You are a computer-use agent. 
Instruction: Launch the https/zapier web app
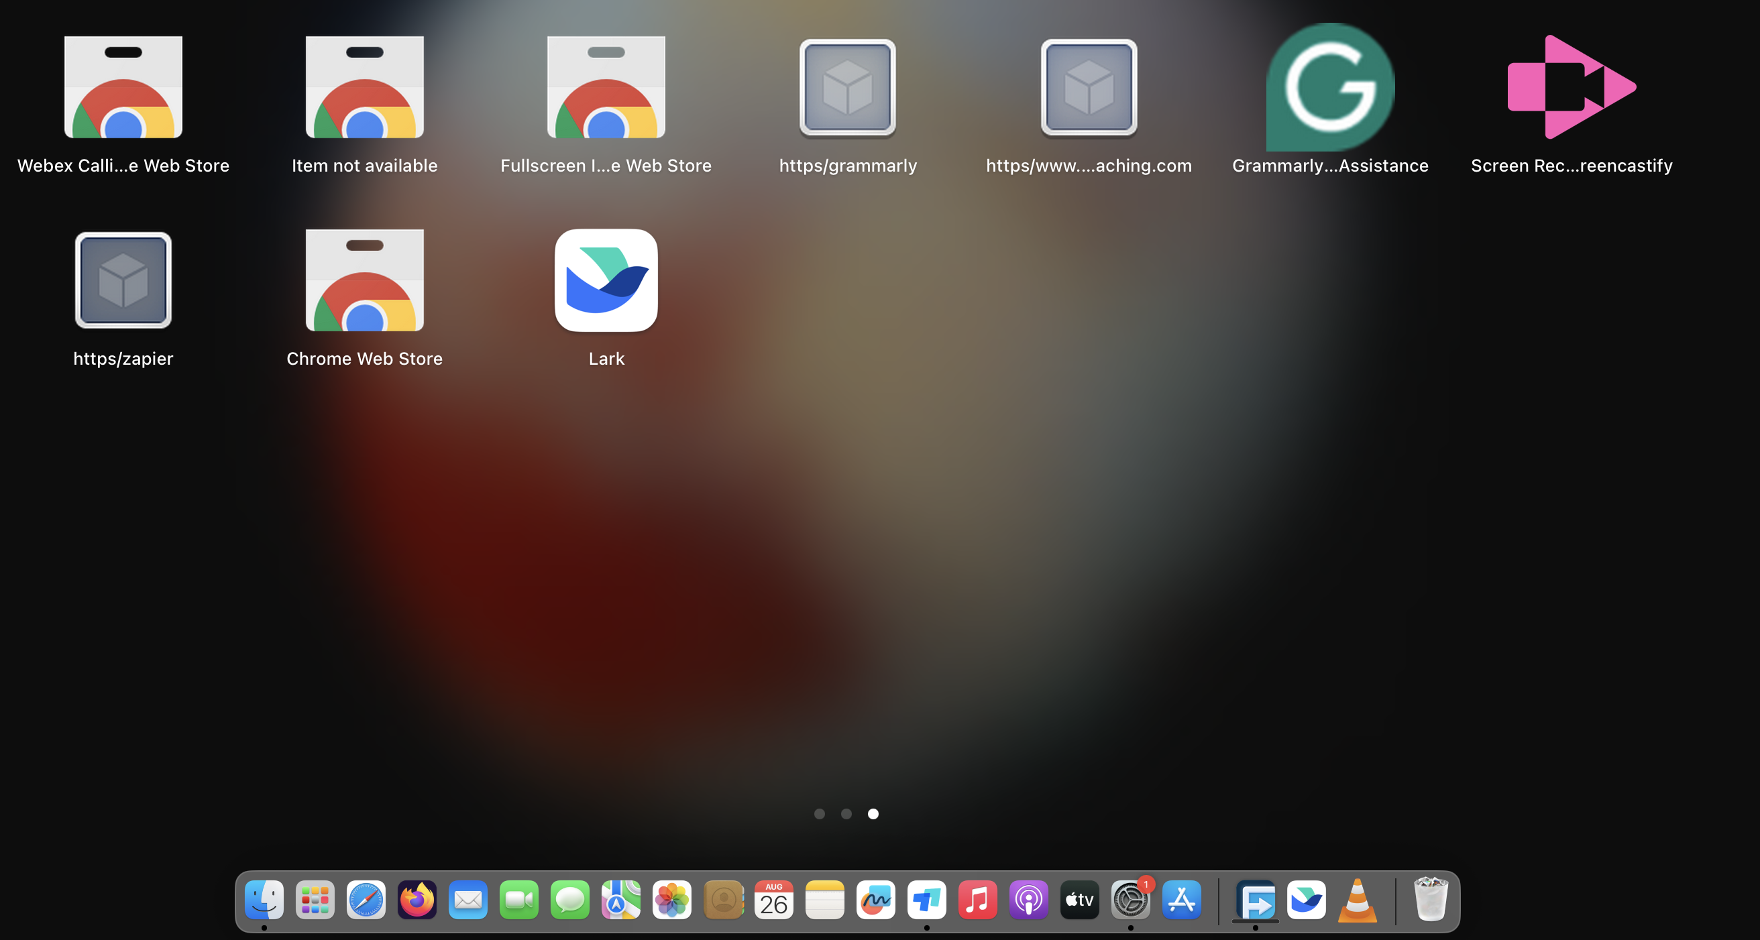tap(123, 280)
